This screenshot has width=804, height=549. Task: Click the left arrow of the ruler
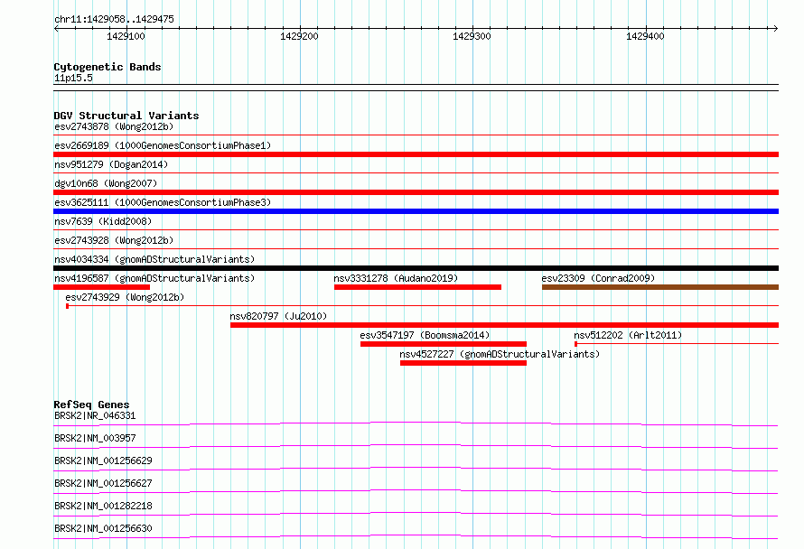pyautogui.click(x=56, y=28)
